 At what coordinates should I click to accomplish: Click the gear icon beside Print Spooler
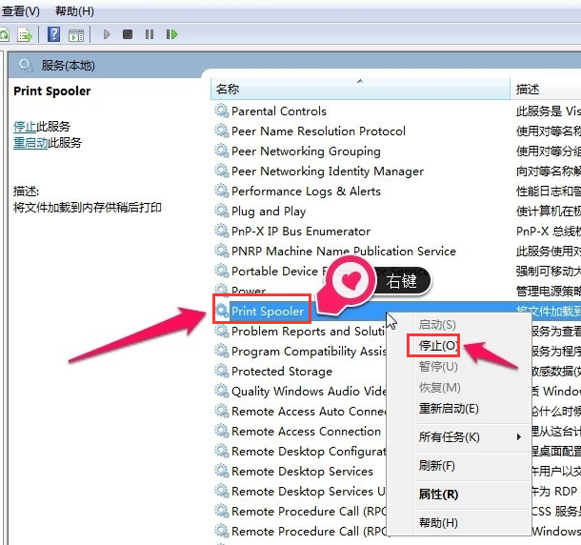pos(222,312)
